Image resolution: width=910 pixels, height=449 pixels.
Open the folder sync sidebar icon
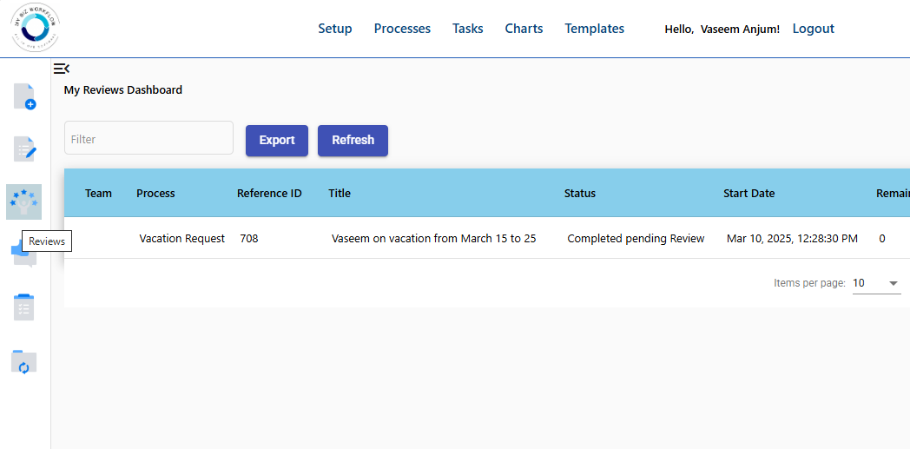23,362
